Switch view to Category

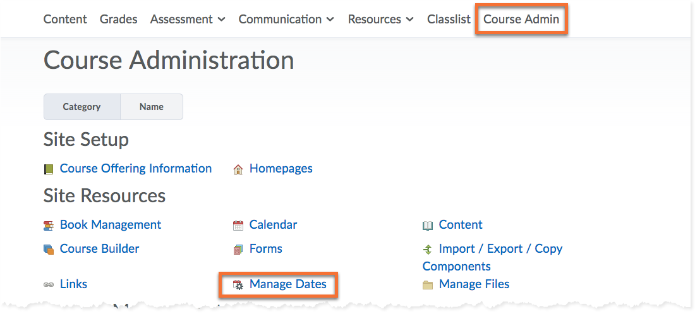pos(82,107)
